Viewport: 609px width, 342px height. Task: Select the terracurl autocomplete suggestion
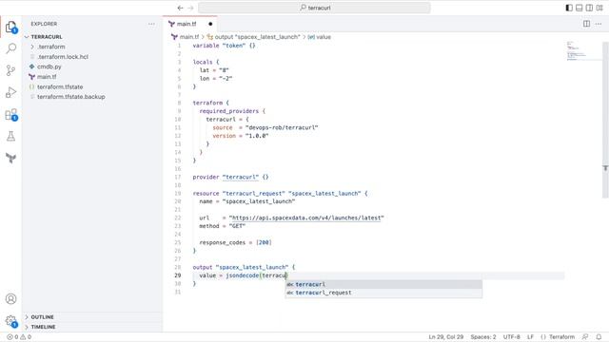tap(383, 284)
